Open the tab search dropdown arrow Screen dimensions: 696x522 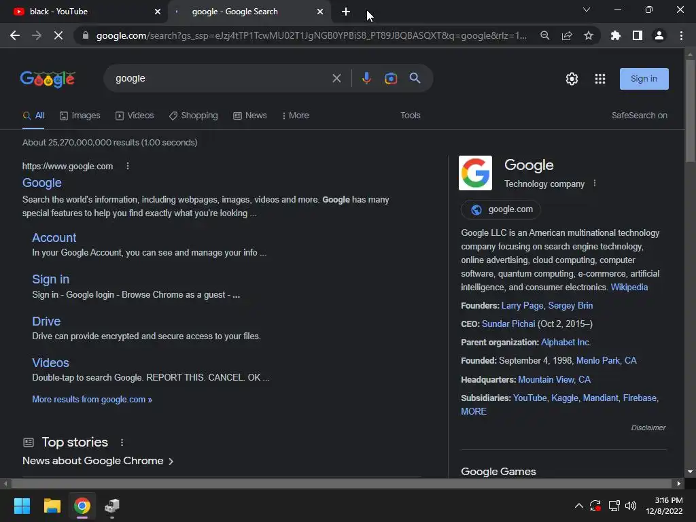[587, 10]
